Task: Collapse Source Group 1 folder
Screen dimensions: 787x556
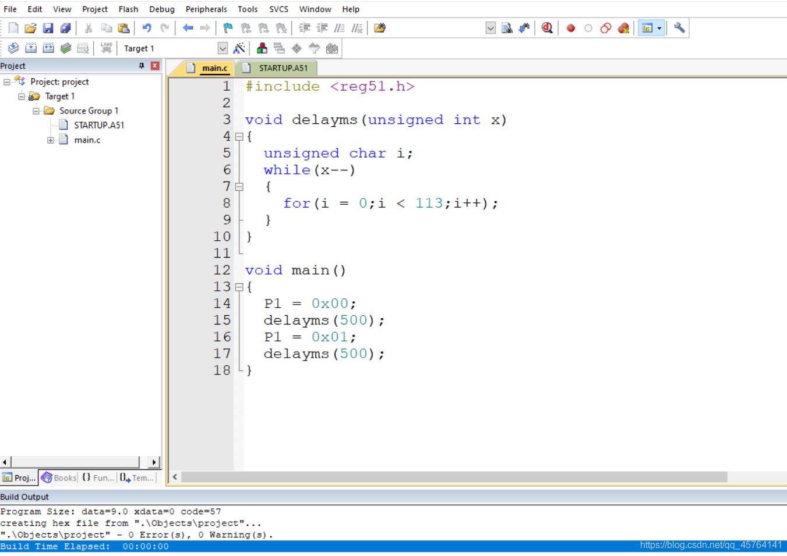Action: (x=36, y=111)
